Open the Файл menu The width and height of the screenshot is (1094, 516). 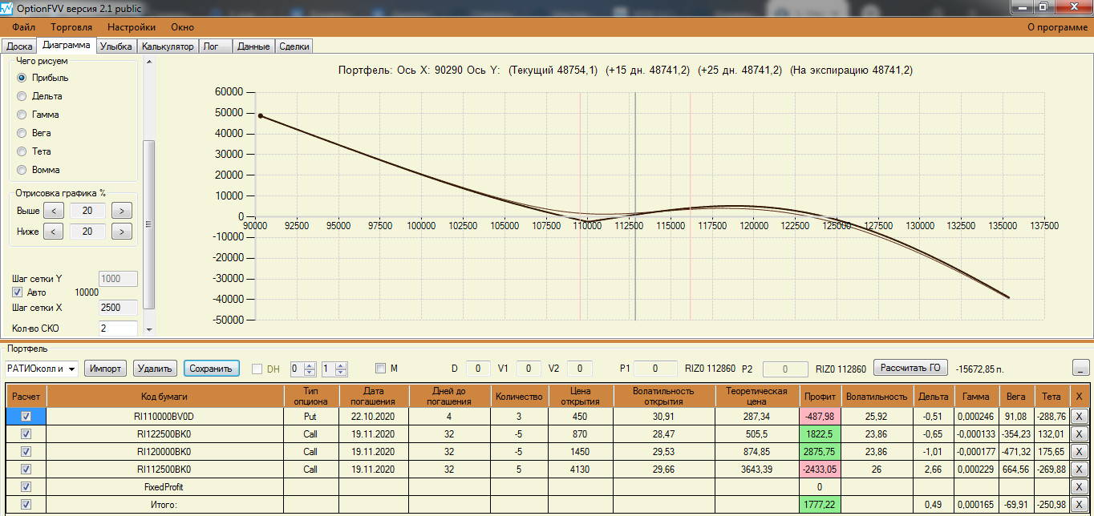click(24, 27)
